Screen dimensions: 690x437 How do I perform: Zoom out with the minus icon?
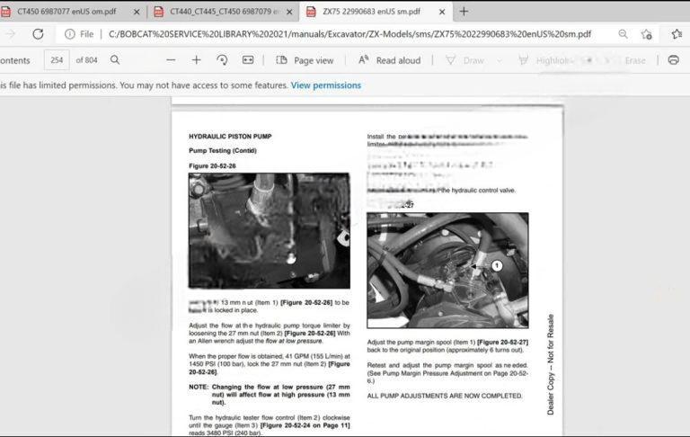pos(171,60)
